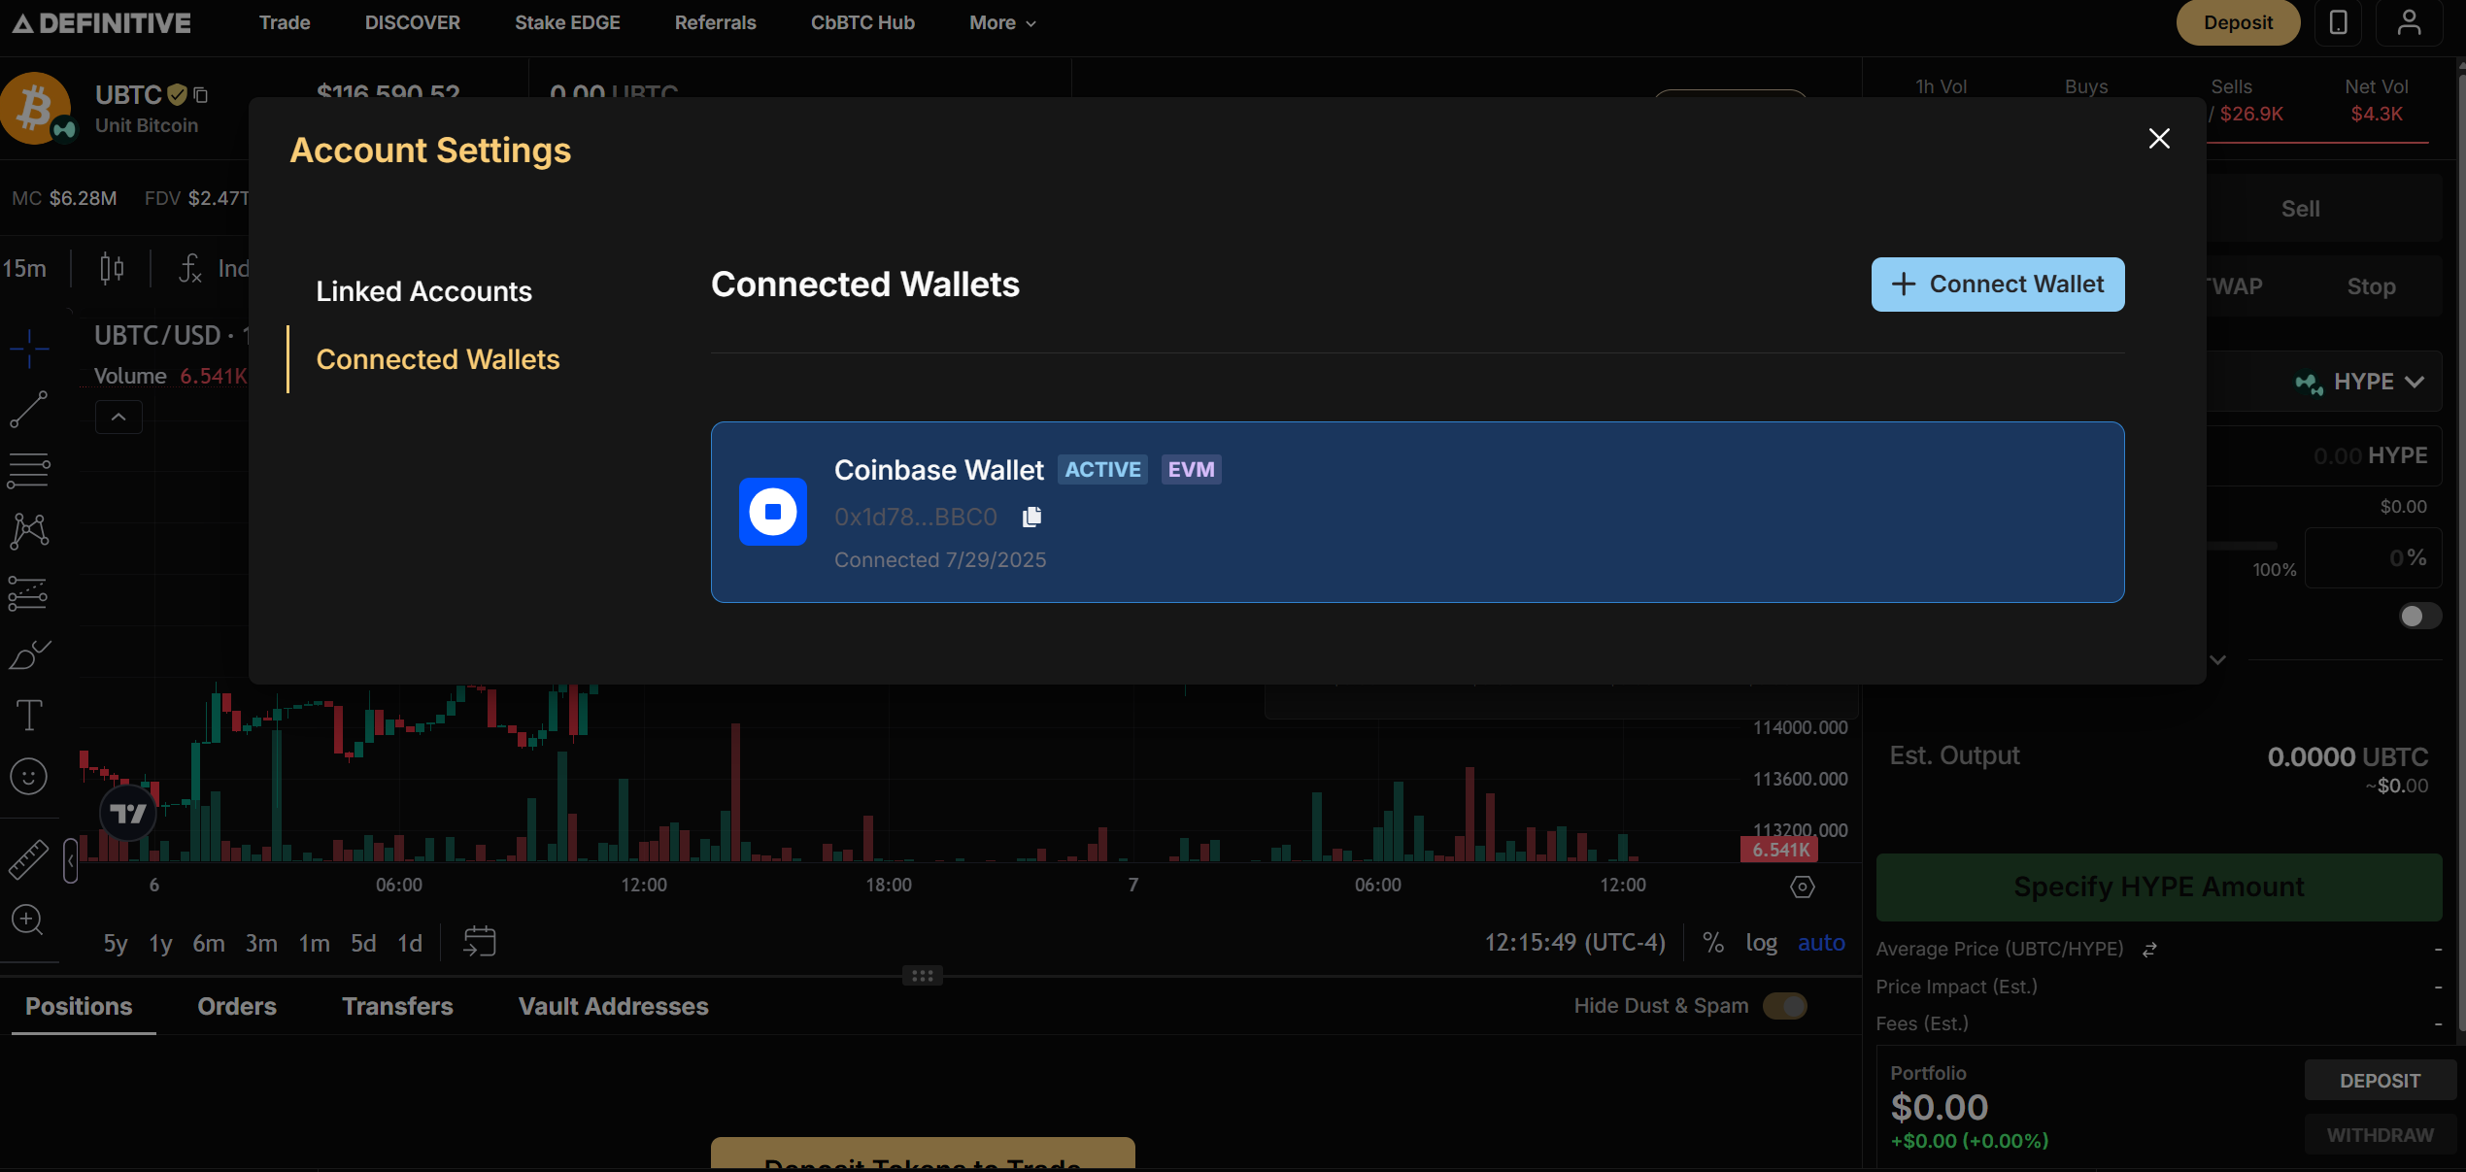Screen dimensions: 2466x1172
Task: Expand the More navigation menu
Action: pyautogui.click(x=1002, y=22)
